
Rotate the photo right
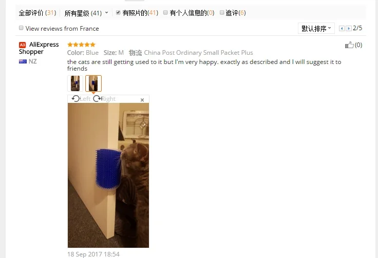[104, 99]
